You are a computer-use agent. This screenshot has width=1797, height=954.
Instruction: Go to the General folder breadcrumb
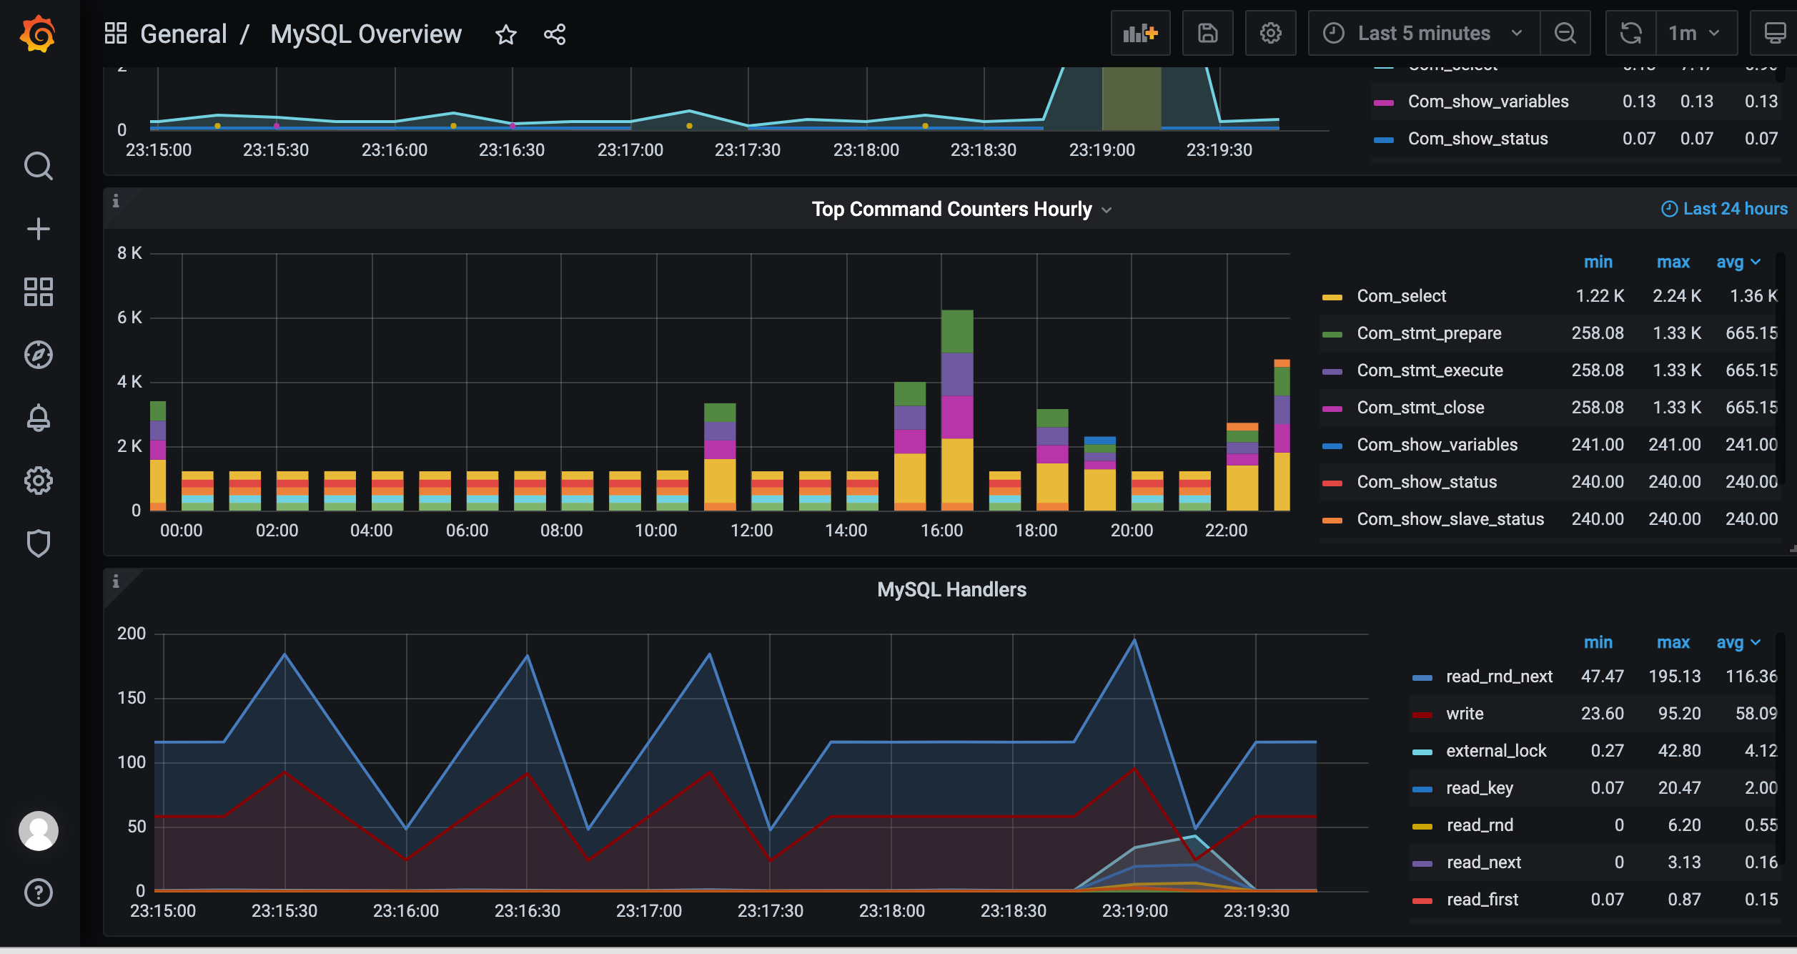click(x=183, y=34)
